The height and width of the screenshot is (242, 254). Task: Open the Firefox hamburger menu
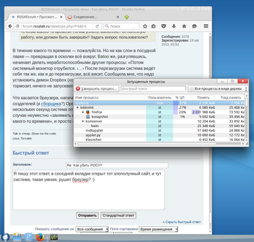(206, 26)
